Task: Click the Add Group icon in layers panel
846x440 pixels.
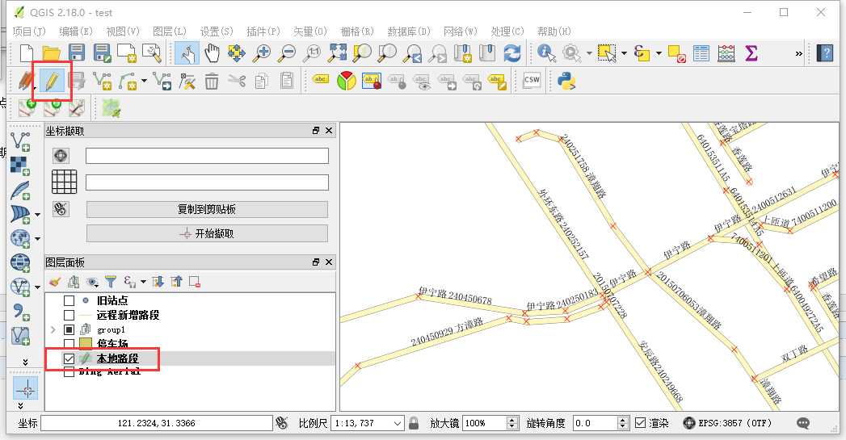Action: (74, 282)
